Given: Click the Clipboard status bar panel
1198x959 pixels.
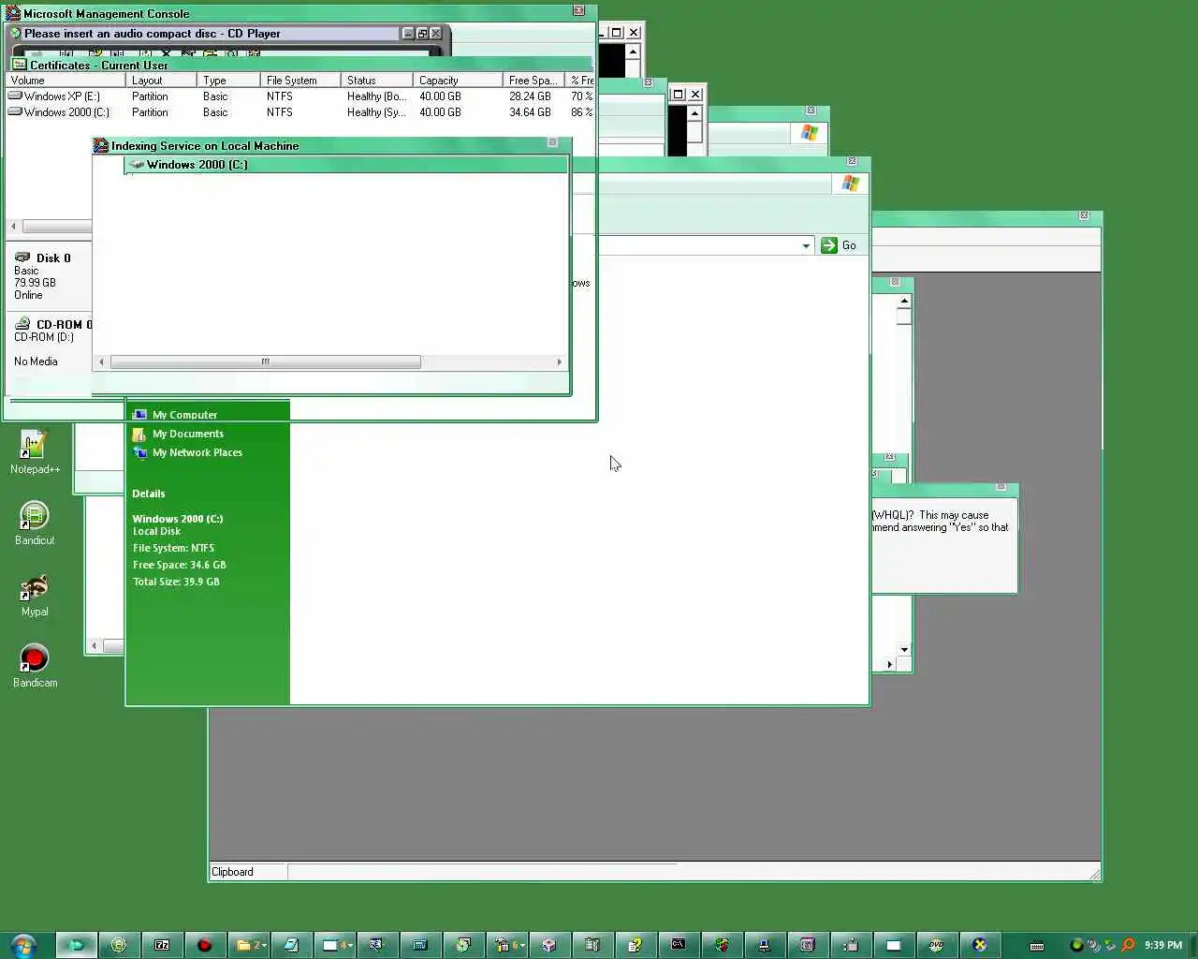Looking at the screenshot, I should [x=248, y=872].
